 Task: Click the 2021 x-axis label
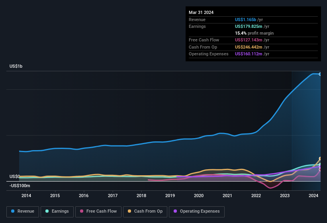[227, 196]
